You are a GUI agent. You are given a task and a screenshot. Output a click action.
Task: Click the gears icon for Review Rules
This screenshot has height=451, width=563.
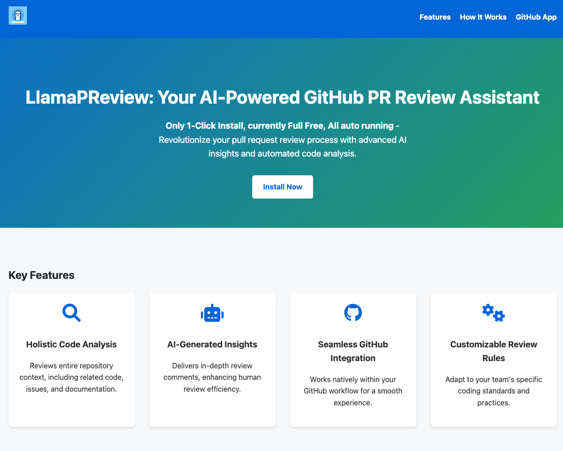(x=494, y=313)
